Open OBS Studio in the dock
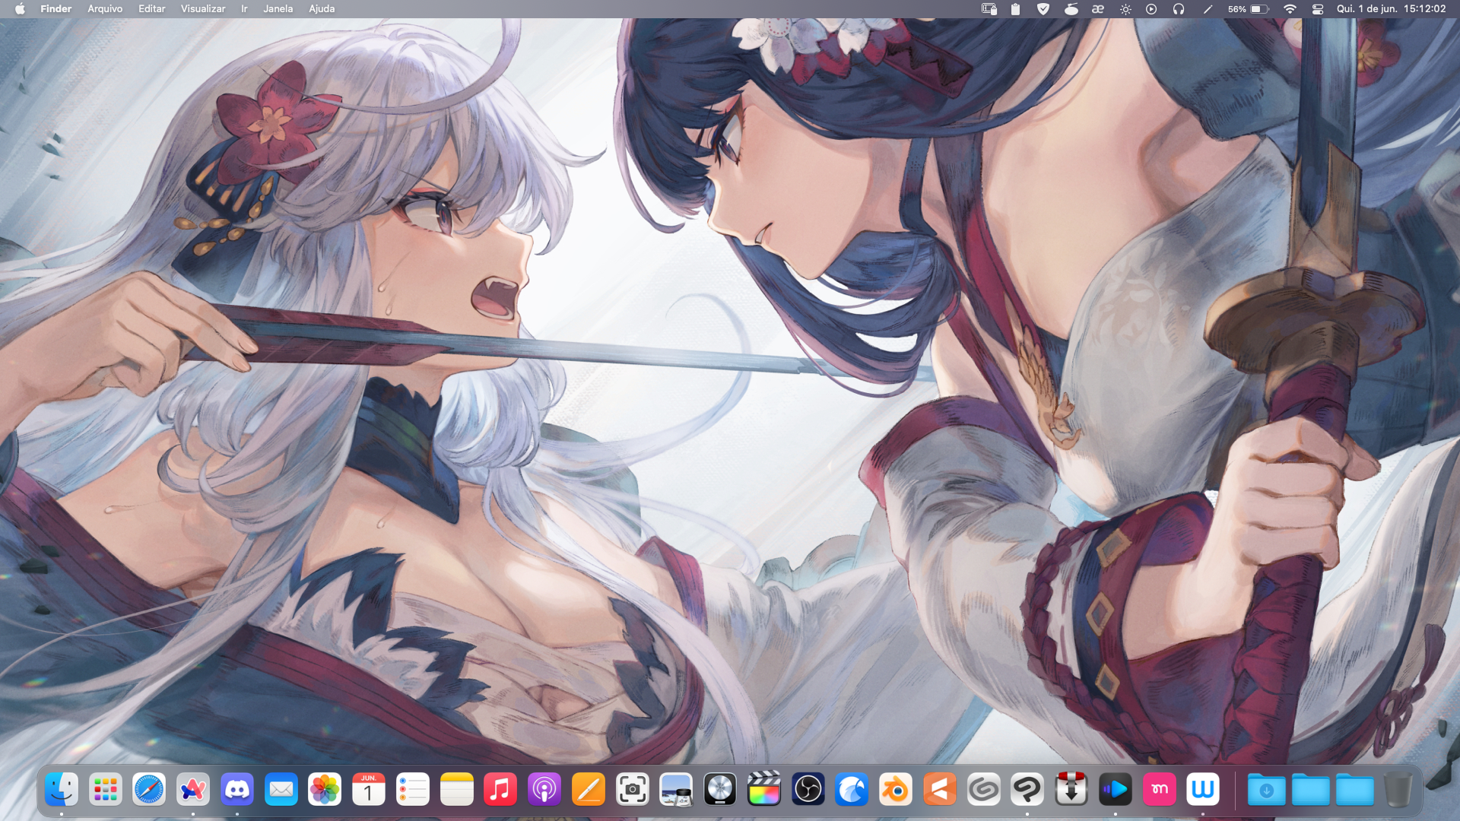 [x=808, y=791]
